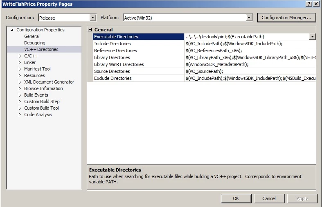This screenshot has width=322, height=207.
Task: Select XML Document Generator tree label
Action: pyautogui.click(x=49, y=82)
